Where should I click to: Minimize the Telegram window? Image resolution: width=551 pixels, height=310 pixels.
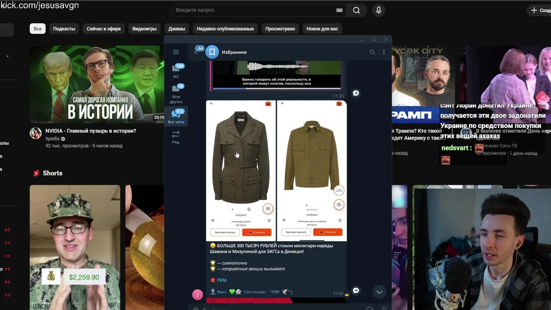[362, 40]
